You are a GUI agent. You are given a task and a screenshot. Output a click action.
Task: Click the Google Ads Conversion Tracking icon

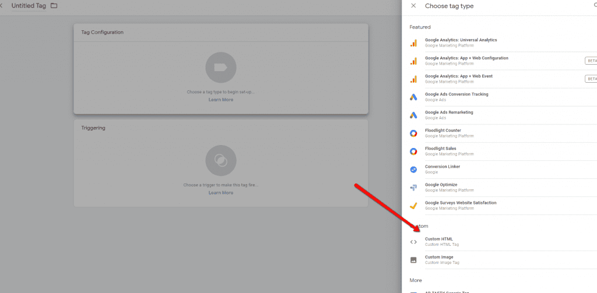tap(413, 97)
